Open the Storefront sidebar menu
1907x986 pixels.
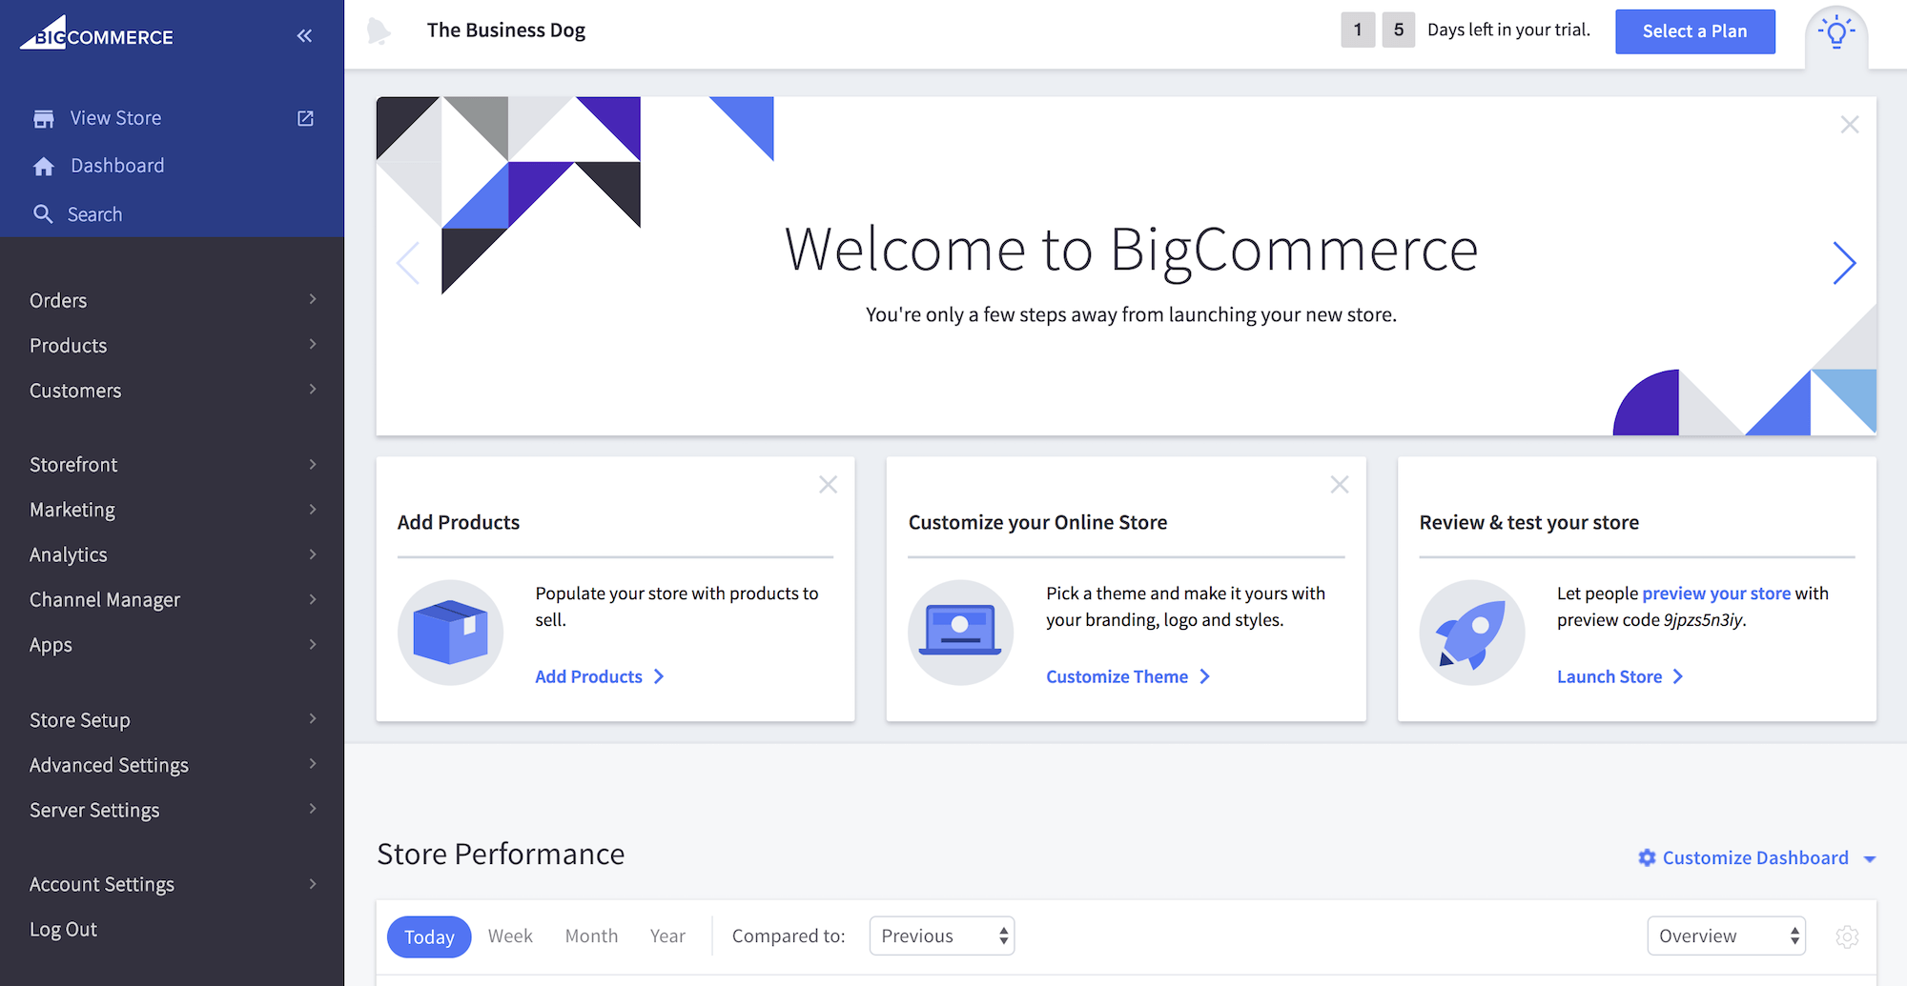tap(172, 465)
